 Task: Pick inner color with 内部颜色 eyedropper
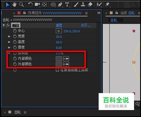[66, 59]
